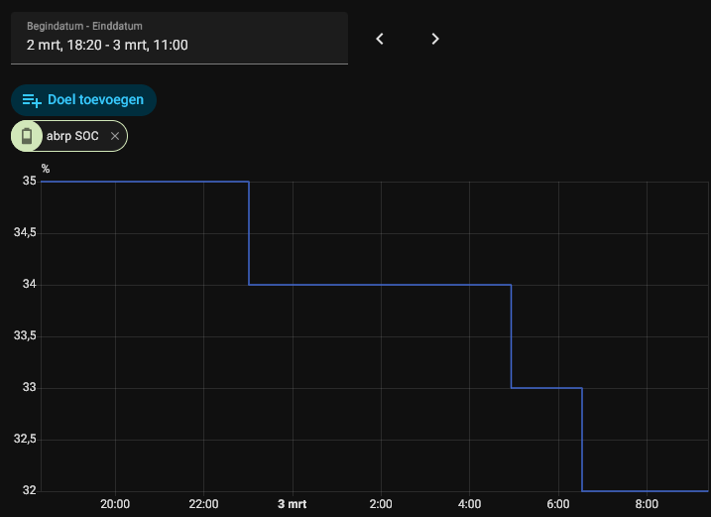
Task: Click the 4:00 time axis label
Action: coord(469,504)
